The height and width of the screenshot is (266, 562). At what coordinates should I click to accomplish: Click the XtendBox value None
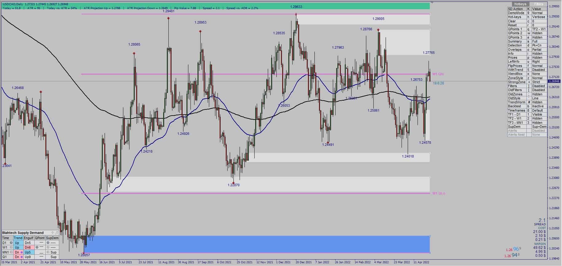(539, 74)
